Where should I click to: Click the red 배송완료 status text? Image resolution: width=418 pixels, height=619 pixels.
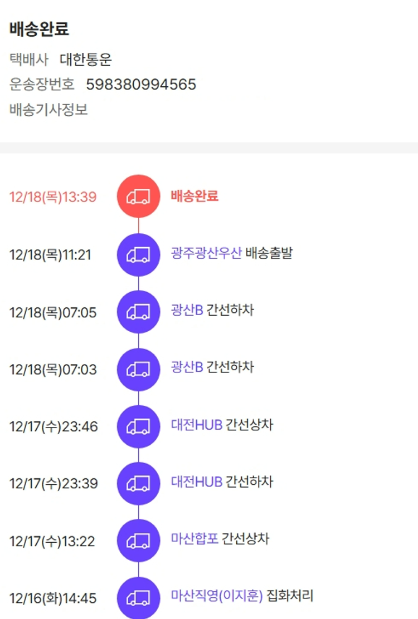(195, 196)
